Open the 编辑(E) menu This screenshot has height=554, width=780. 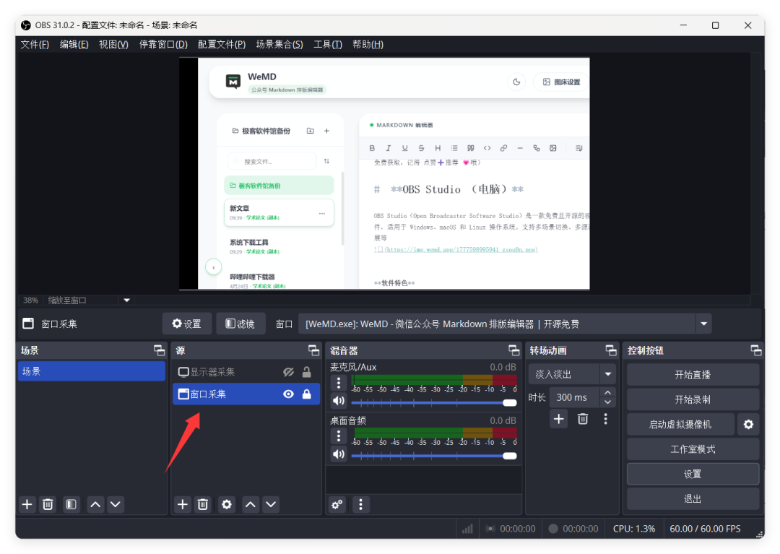(74, 44)
